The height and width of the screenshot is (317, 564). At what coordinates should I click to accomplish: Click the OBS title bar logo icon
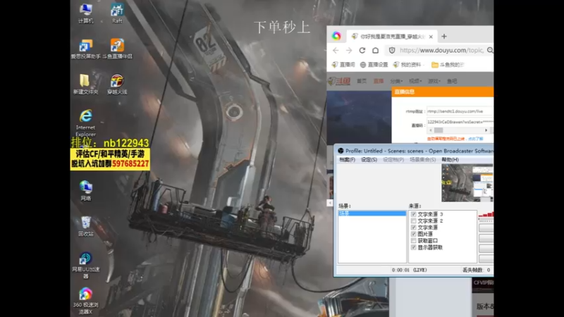coord(341,151)
